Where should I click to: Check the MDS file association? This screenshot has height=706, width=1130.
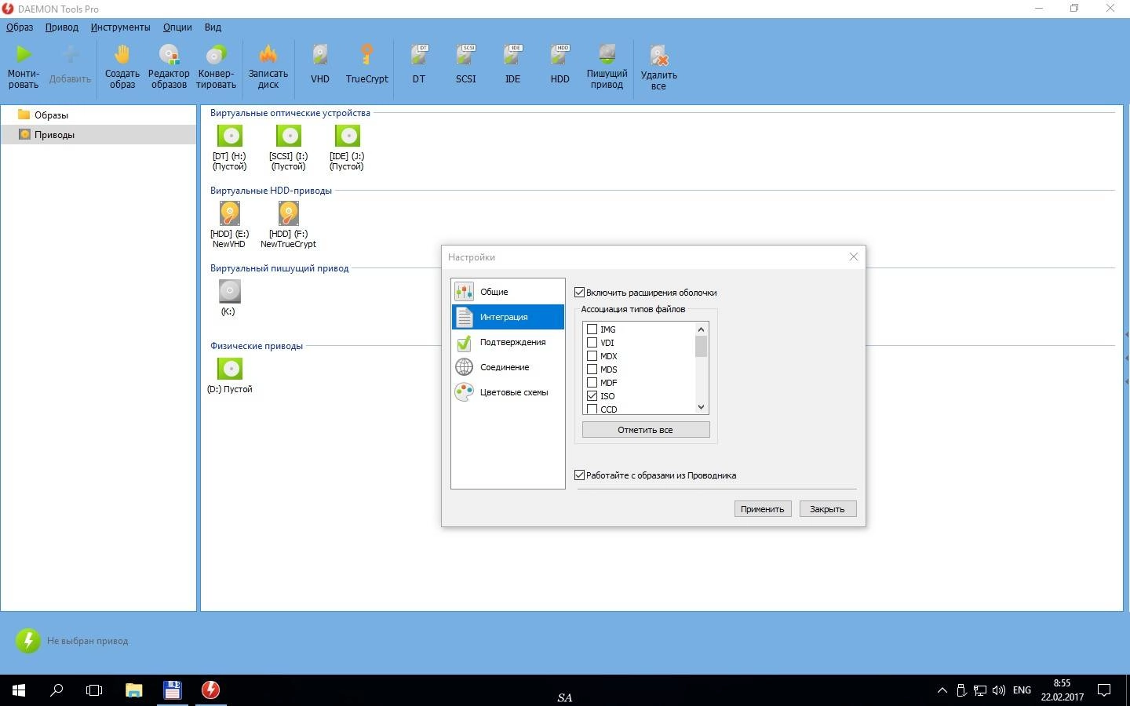pyautogui.click(x=592, y=369)
